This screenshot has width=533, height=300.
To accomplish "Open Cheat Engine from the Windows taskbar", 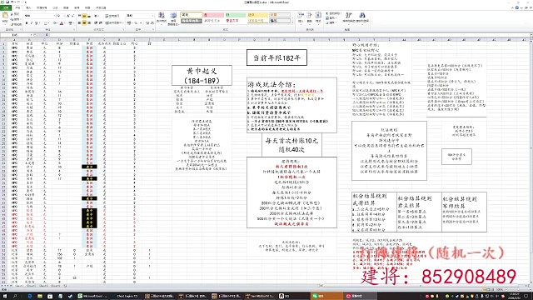I will (x=125, y=296).
